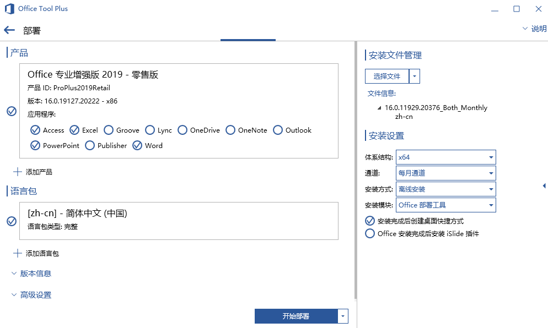
Task: Click the 安装设置 heading
Action: coord(386,136)
